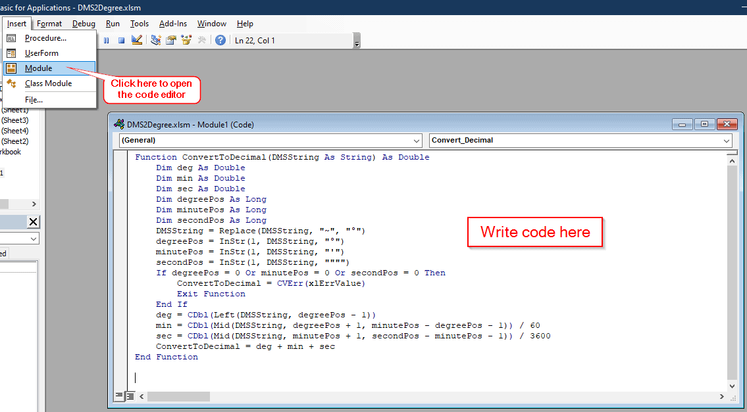
Task: Click the Ln 22, Col 1 position indicator
Action: (255, 41)
